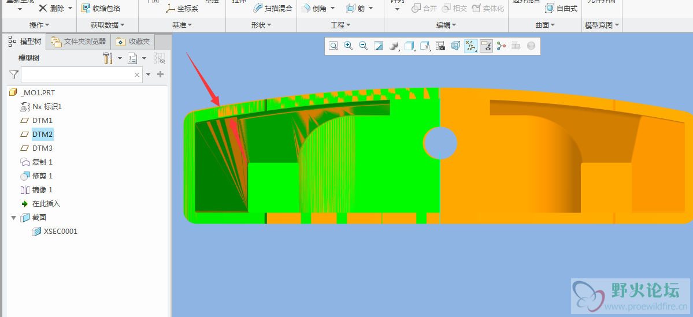693x317 pixels.
Task: Toggle the datum display filters button
Action: coord(470,46)
